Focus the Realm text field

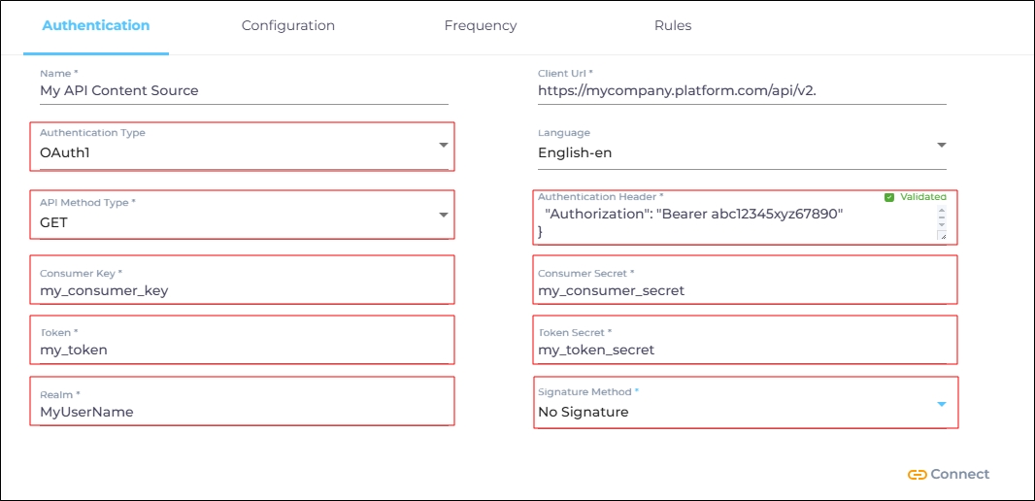pyautogui.click(x=243, y=412)
